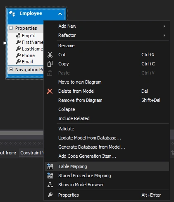Click the Copy icon in context menu

tap(50, 64)
